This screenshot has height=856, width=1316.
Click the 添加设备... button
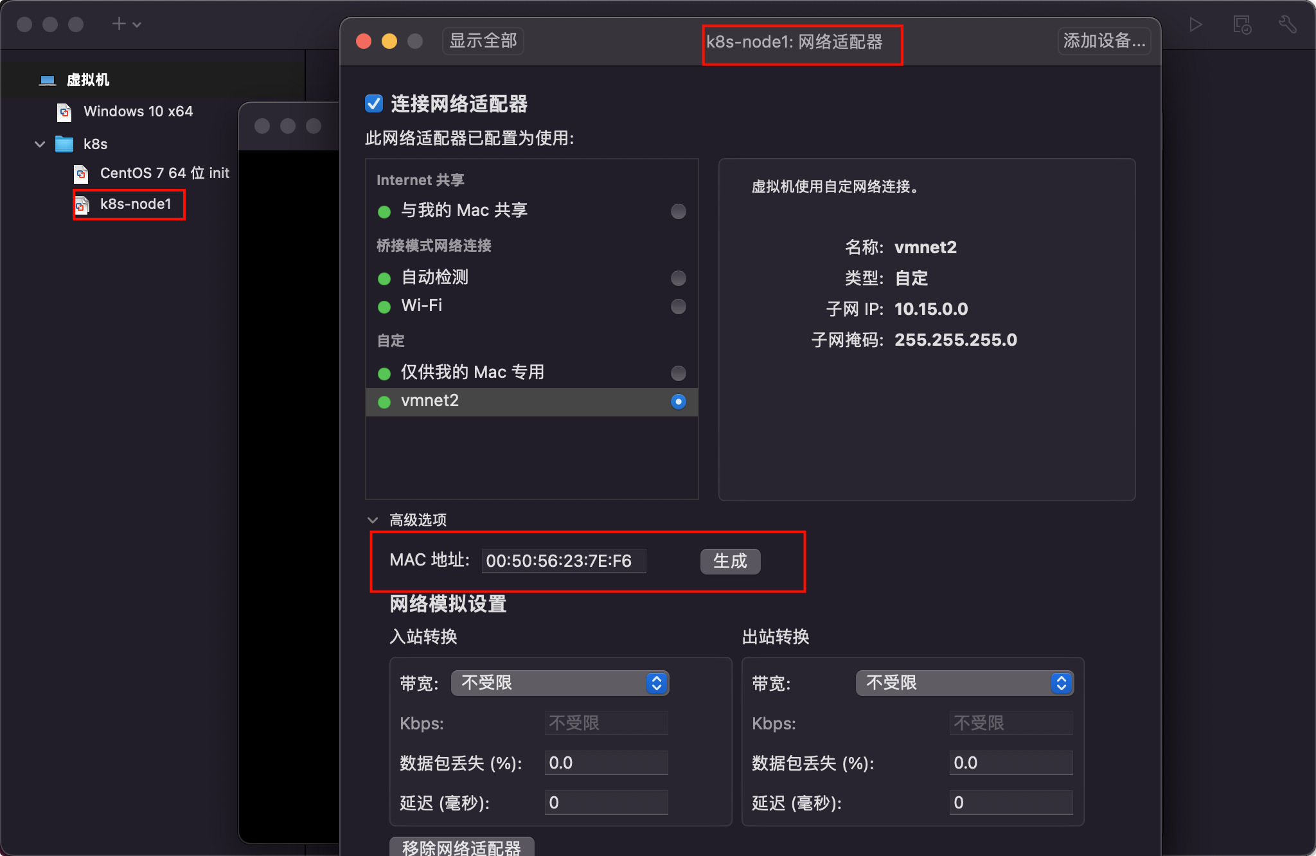click(1103, 41)
